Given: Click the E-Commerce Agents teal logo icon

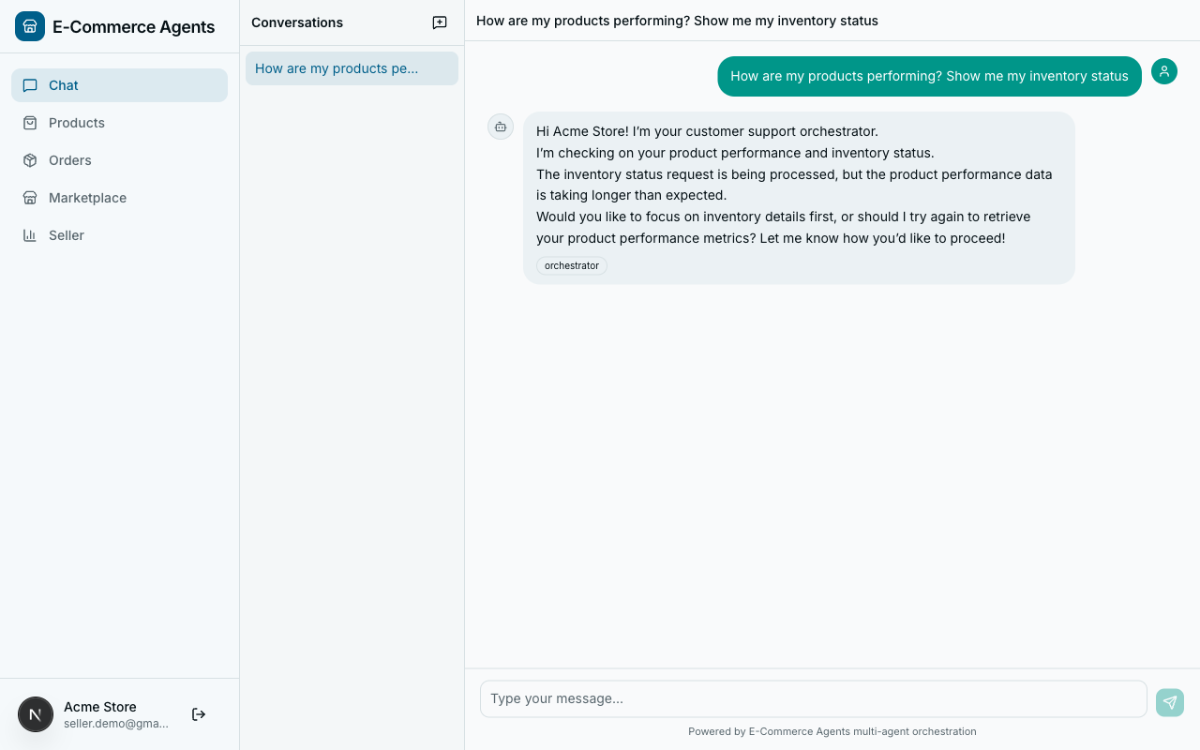Looking at the screenshot, I should [x=30, y=26].
